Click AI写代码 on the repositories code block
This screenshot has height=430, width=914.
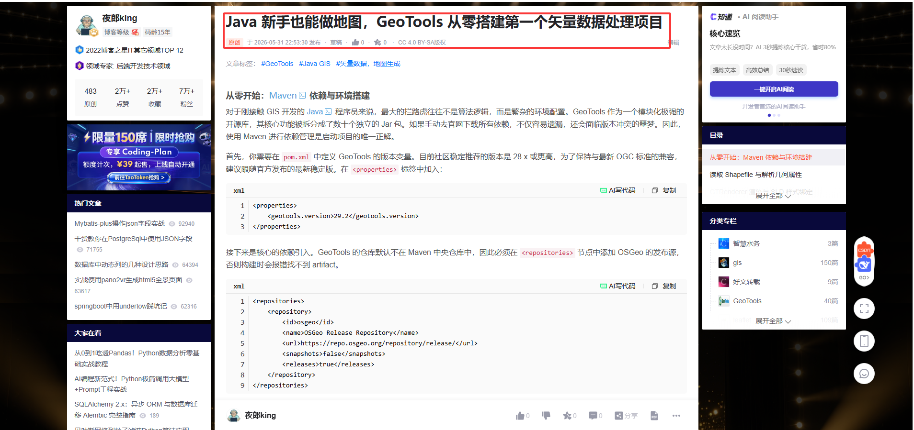click(x=617, y=286)
